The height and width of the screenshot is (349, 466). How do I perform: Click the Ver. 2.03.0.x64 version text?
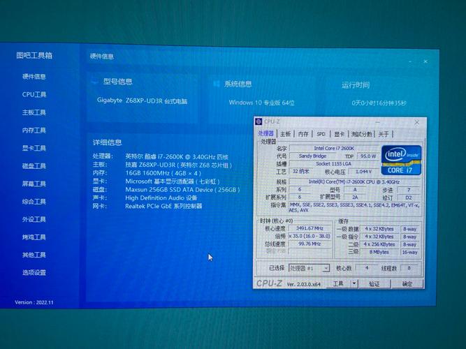[x=304, y=284]
